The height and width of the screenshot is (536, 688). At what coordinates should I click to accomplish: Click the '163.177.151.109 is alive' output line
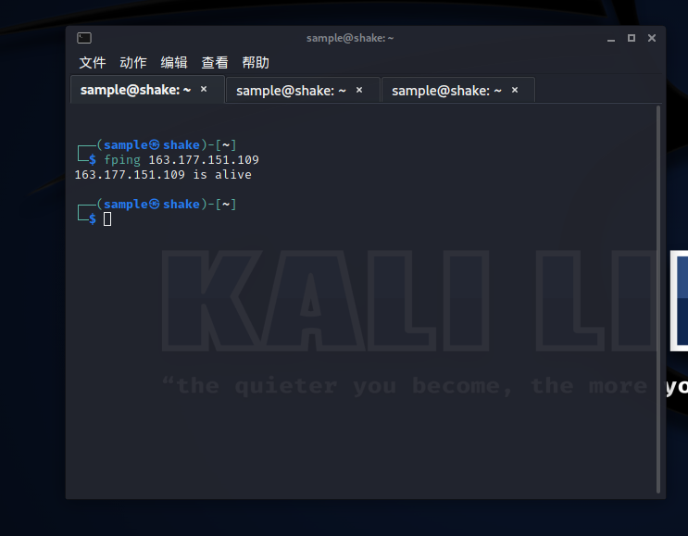coord(163,175)
